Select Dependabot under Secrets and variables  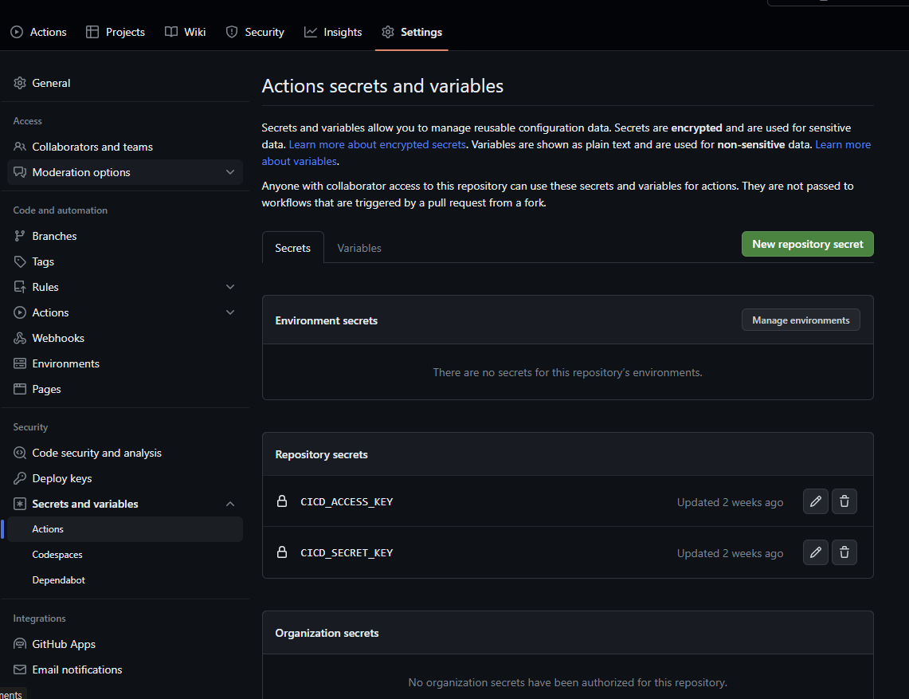pos(125,581)
